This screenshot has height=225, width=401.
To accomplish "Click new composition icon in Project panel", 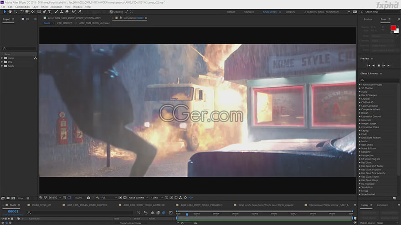I will tap(13, 198).
